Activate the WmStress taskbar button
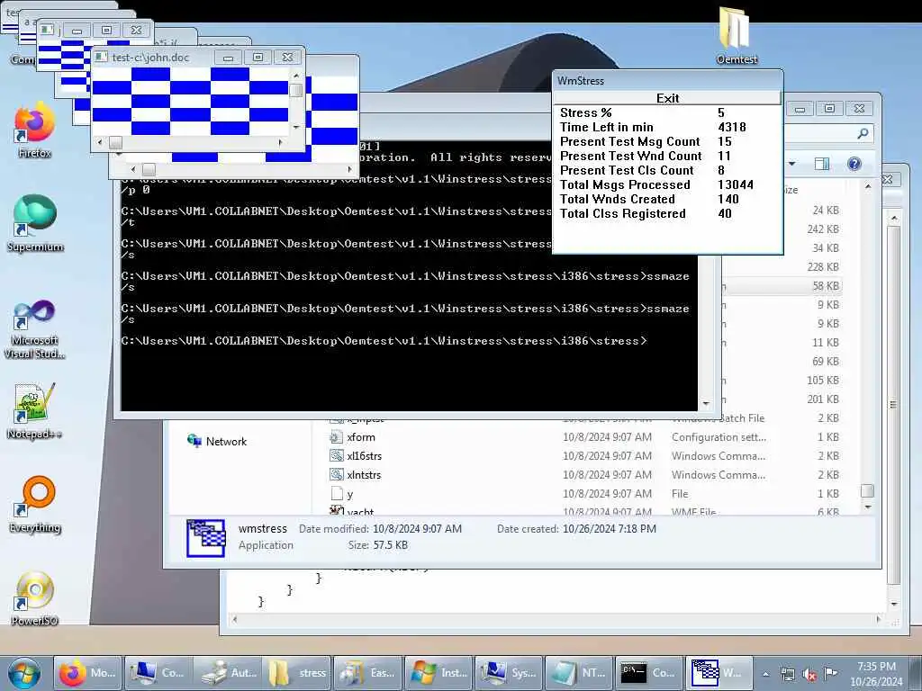Screen dimensions: 922x691 coord(718,673)
